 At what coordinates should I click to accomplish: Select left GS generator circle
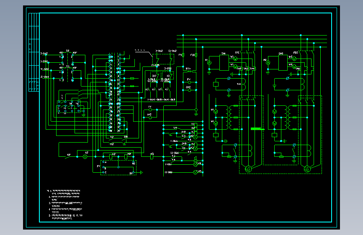coord(248,169)
